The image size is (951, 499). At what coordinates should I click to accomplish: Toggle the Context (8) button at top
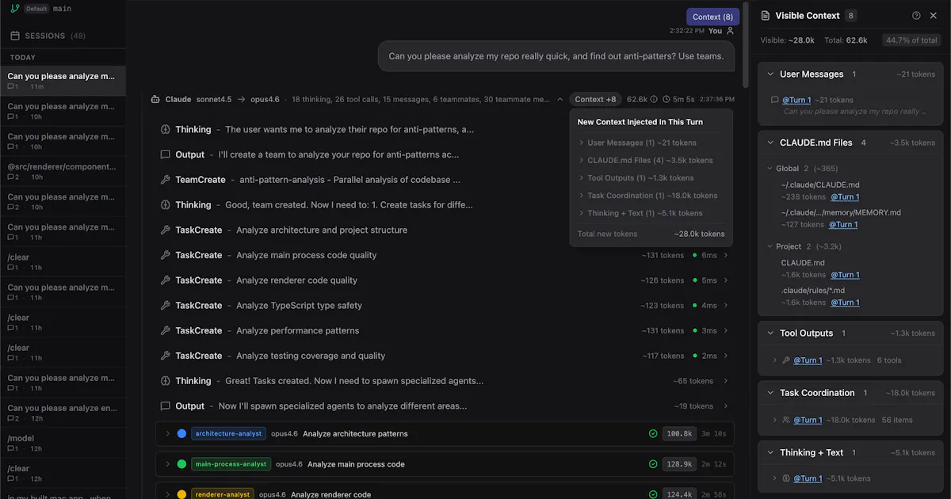coord(712,17)
